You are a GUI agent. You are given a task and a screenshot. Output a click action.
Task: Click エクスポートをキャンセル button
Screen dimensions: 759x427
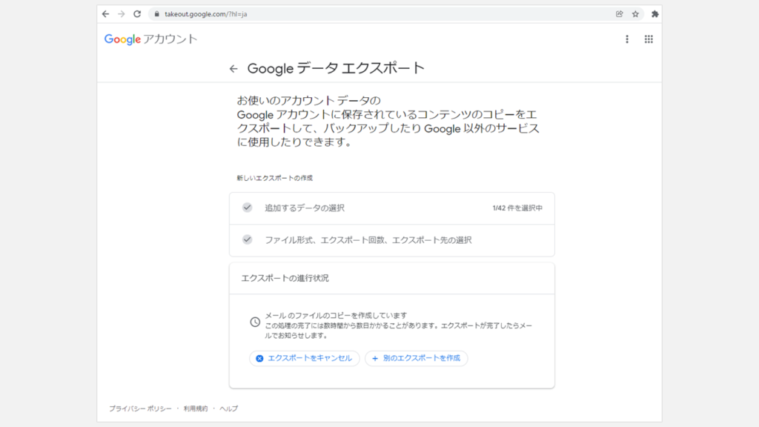click(x=305, y=358)
